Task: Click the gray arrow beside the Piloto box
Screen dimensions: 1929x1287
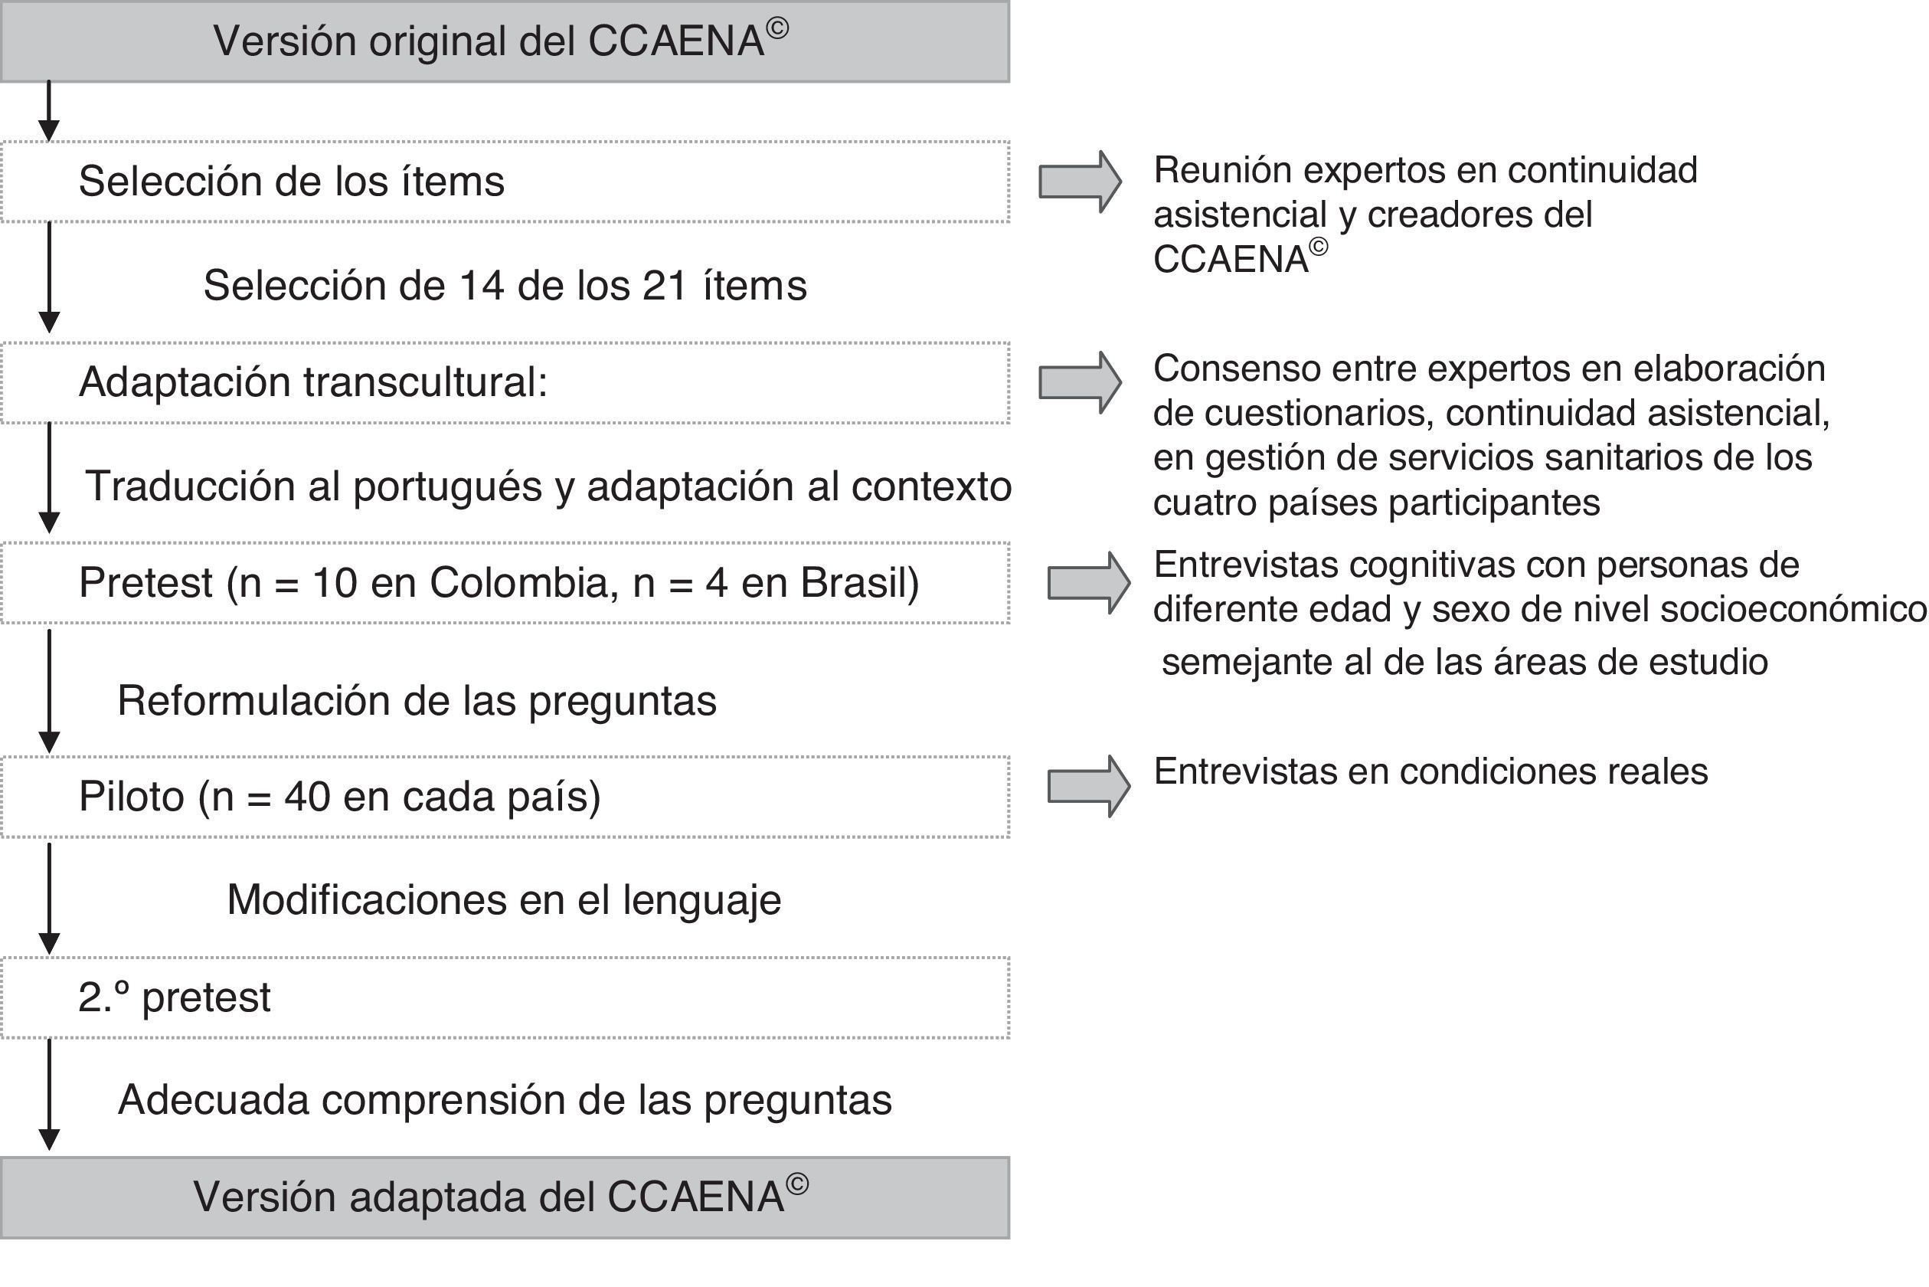Action: tap(1088, 786)
